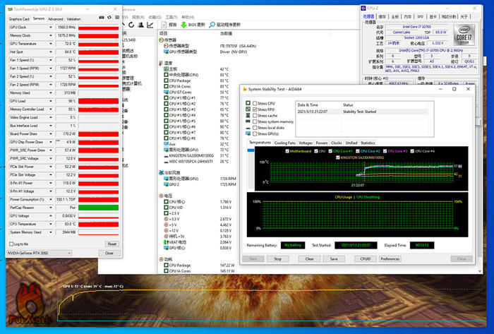This screenshot has height=334, width=494.
Task: Click GPU-Z refresh icon
Action: click(109, 18)
